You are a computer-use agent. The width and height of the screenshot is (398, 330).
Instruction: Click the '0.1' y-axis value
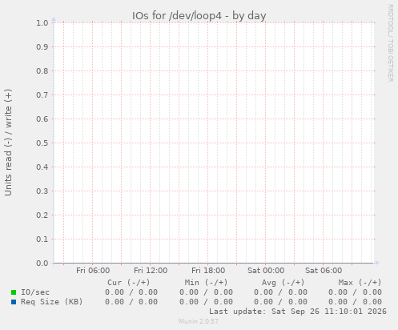(42, 239)
